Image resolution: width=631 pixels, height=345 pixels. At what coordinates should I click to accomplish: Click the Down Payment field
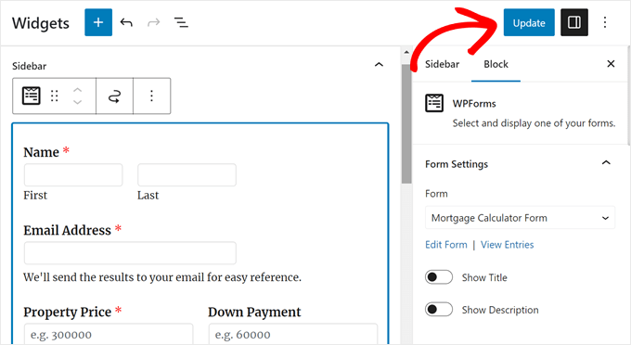tap(293, 334)
